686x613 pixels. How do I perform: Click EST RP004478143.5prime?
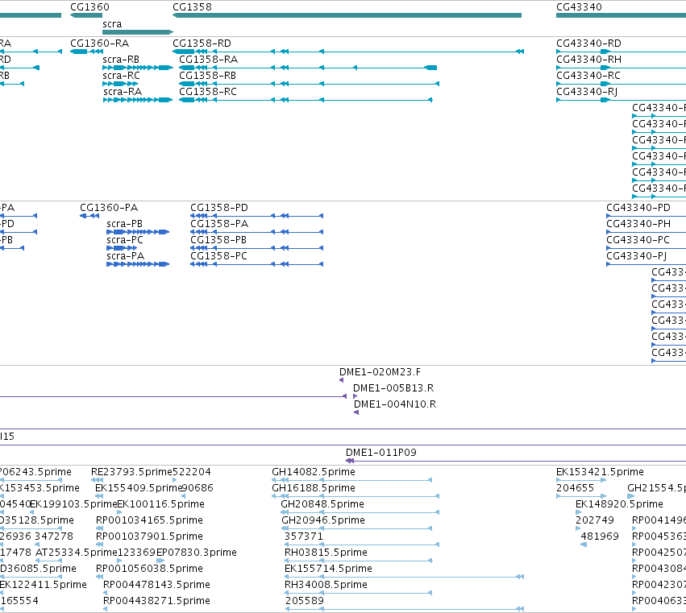tap(156, 585)
